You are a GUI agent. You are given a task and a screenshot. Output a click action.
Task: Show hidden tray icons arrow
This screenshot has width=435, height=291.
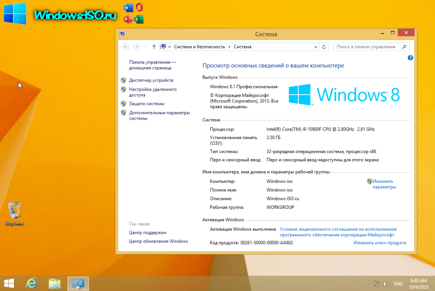tap(367, 284)
